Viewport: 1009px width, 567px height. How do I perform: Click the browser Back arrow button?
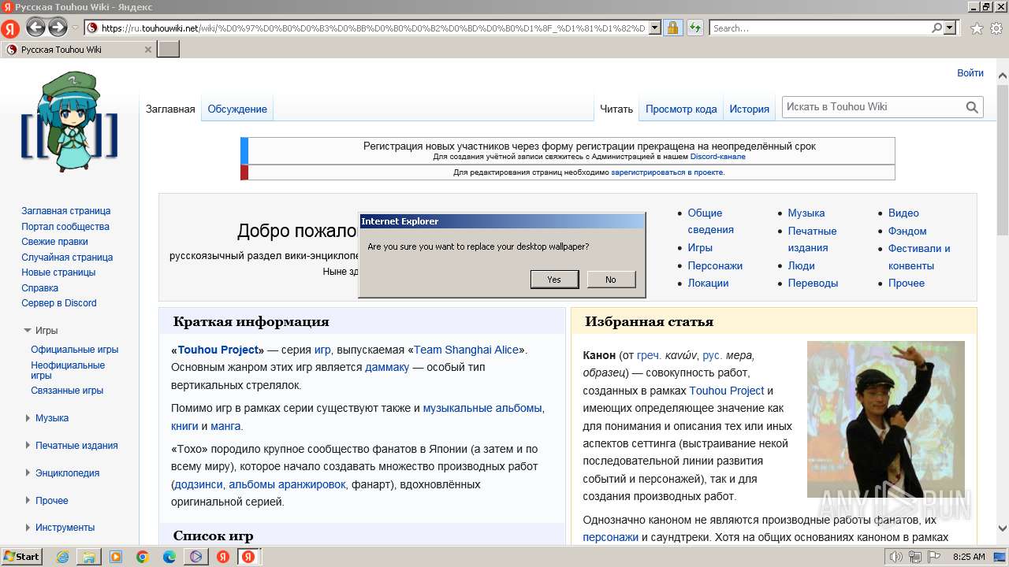click(x=35, y=28)
